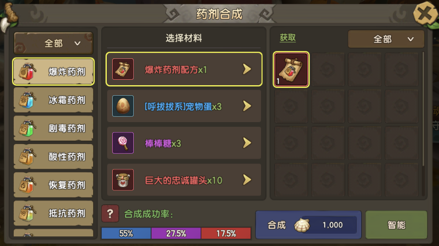Select the 冰霜药剂 tab
The width and height of the screenshot is (439, 246).
pos(53,100)
